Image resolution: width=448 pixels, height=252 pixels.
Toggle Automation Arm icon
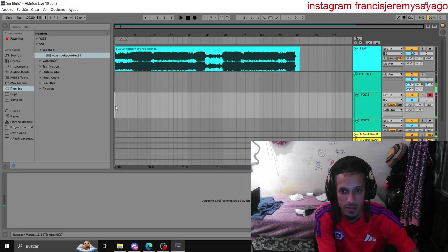click(x=210, y=17)
